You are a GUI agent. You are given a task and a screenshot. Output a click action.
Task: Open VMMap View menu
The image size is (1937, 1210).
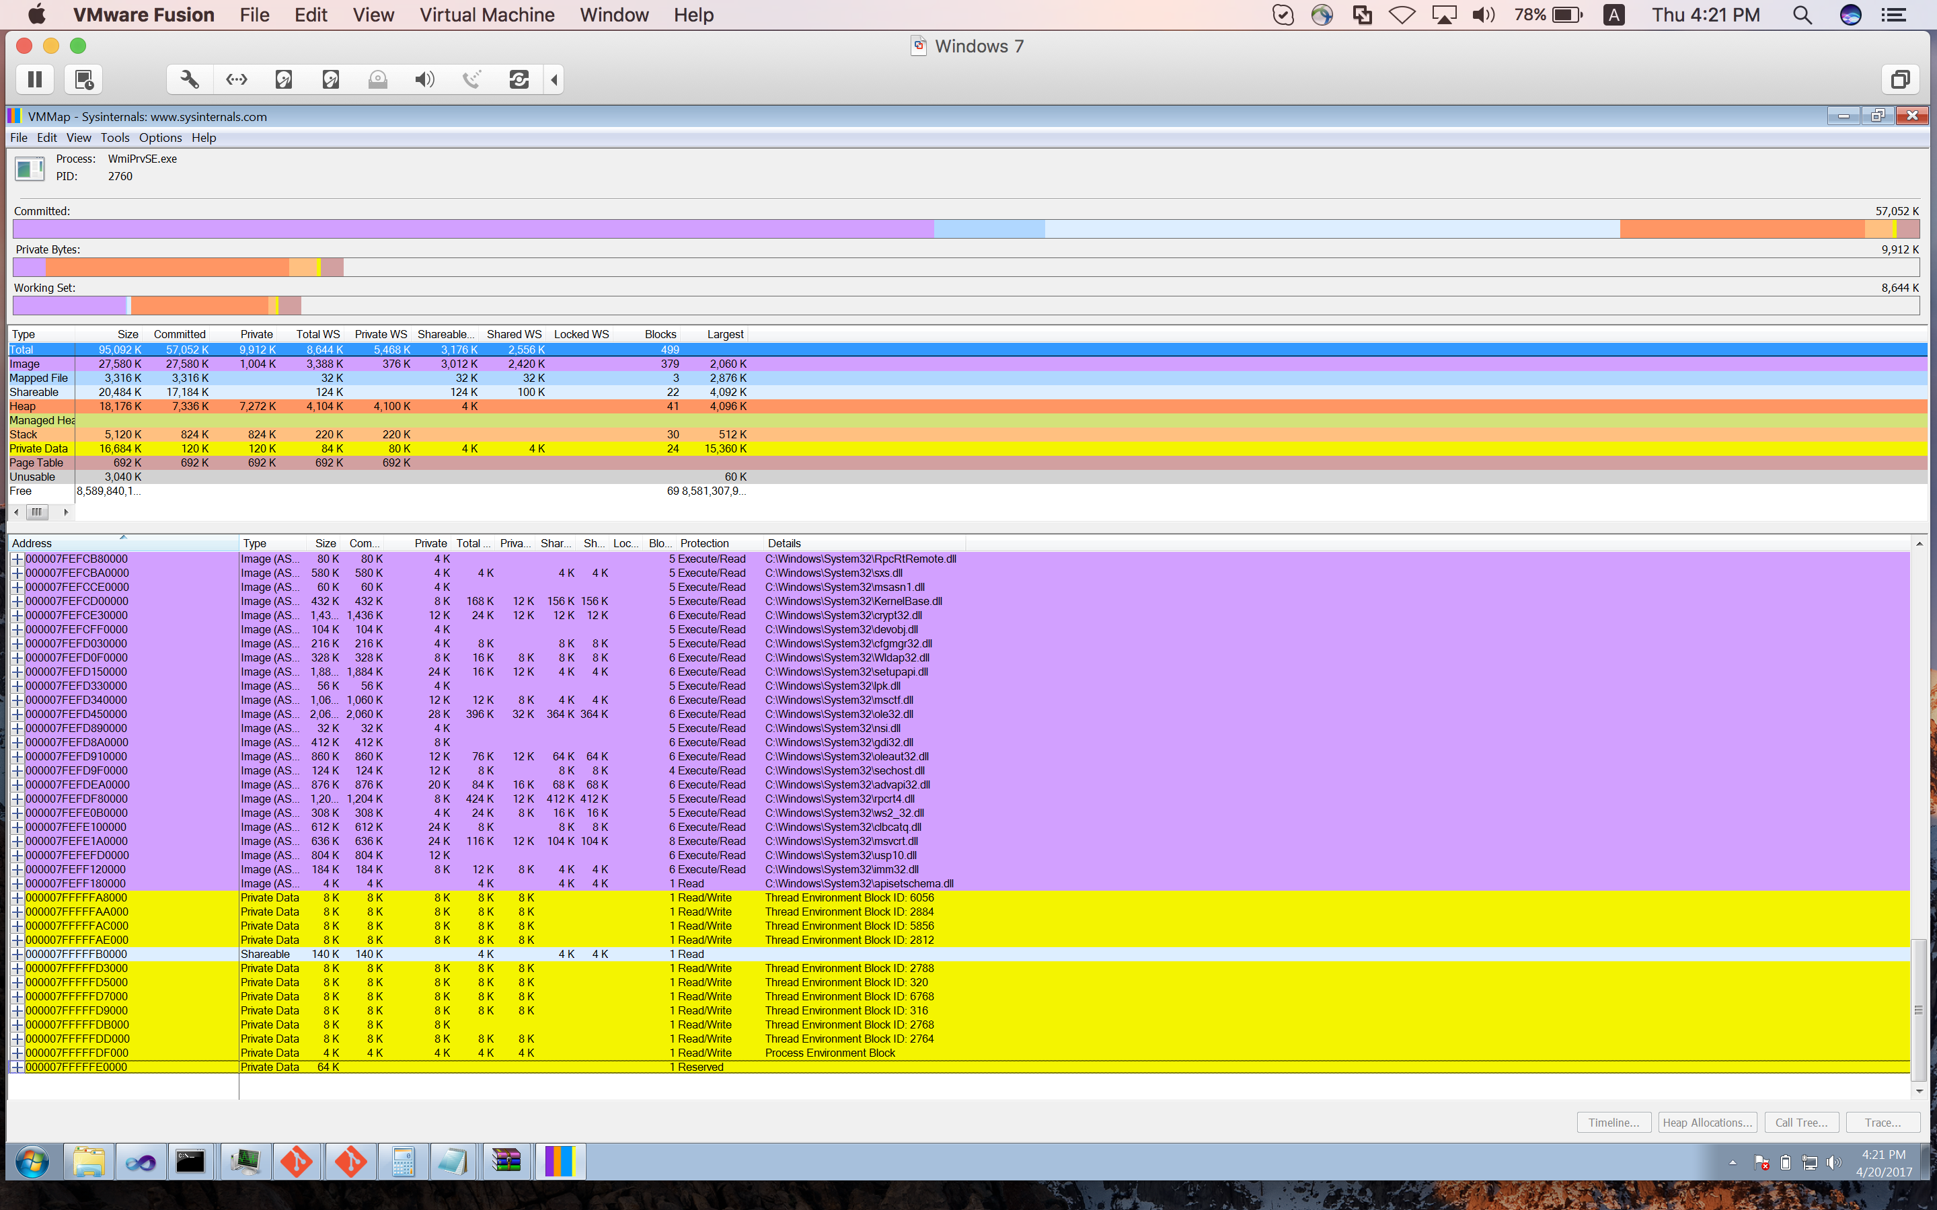79,138
